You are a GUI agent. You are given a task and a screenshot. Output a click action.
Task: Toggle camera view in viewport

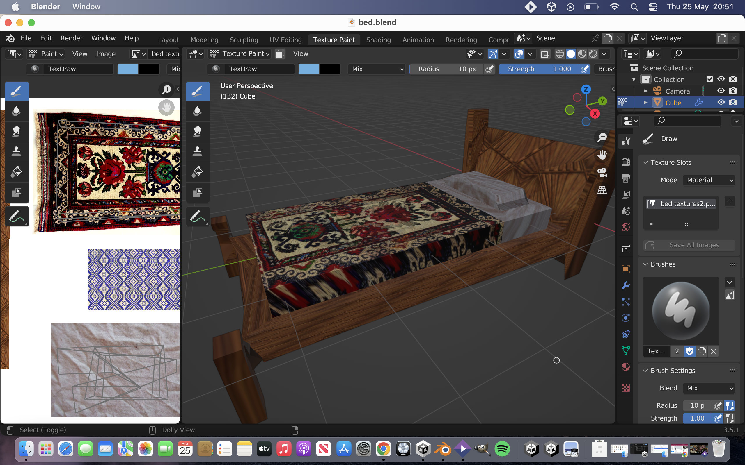tap(602, 173)
